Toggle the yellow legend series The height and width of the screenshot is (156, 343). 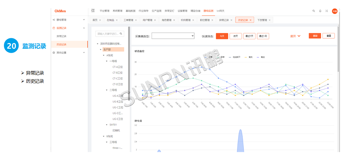click(249, 57)
